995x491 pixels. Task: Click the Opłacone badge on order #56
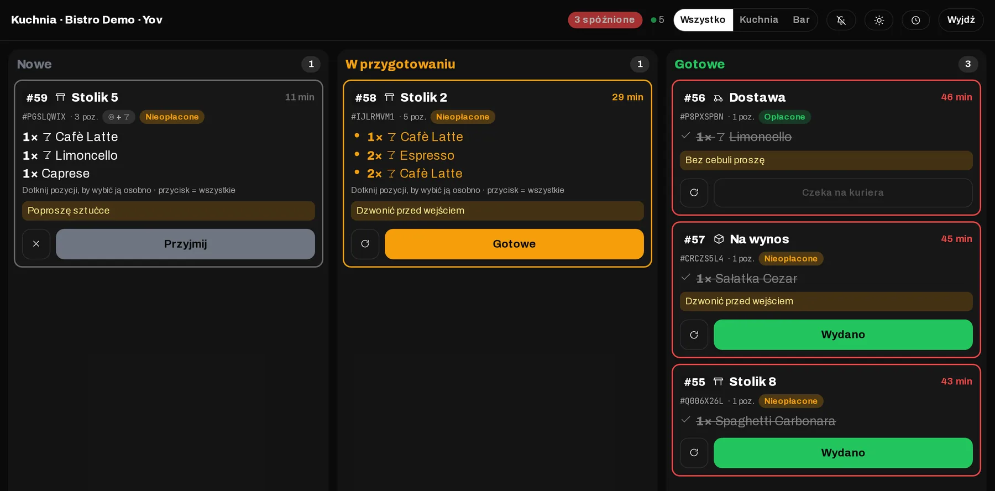(x=784, y=117)
